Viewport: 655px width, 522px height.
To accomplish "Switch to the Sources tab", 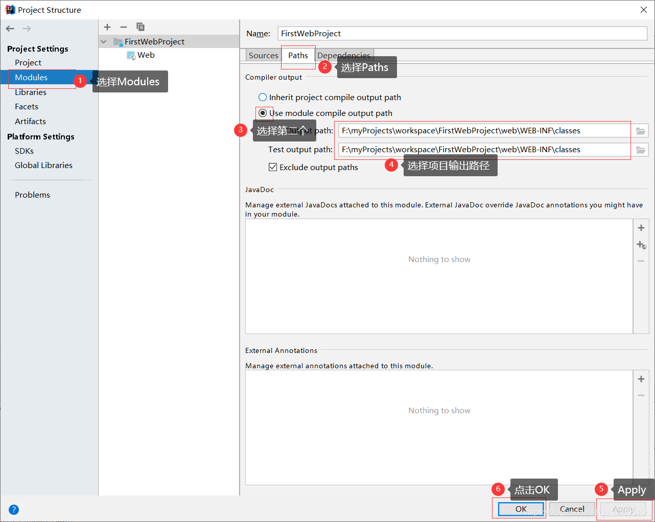I will tap(264, 55).
